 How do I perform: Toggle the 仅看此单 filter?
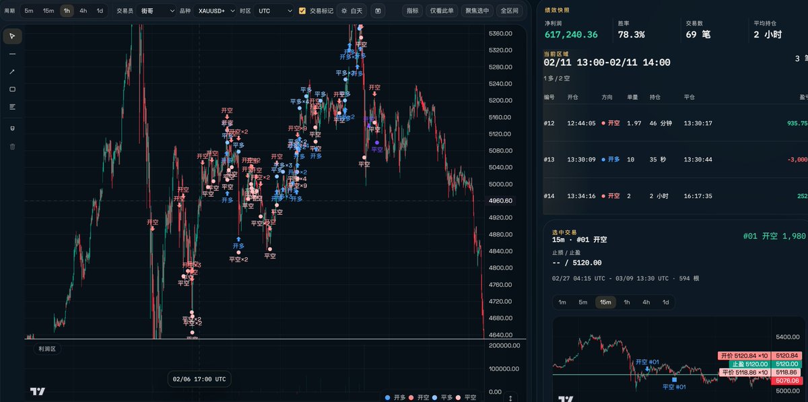pos(441,11)
